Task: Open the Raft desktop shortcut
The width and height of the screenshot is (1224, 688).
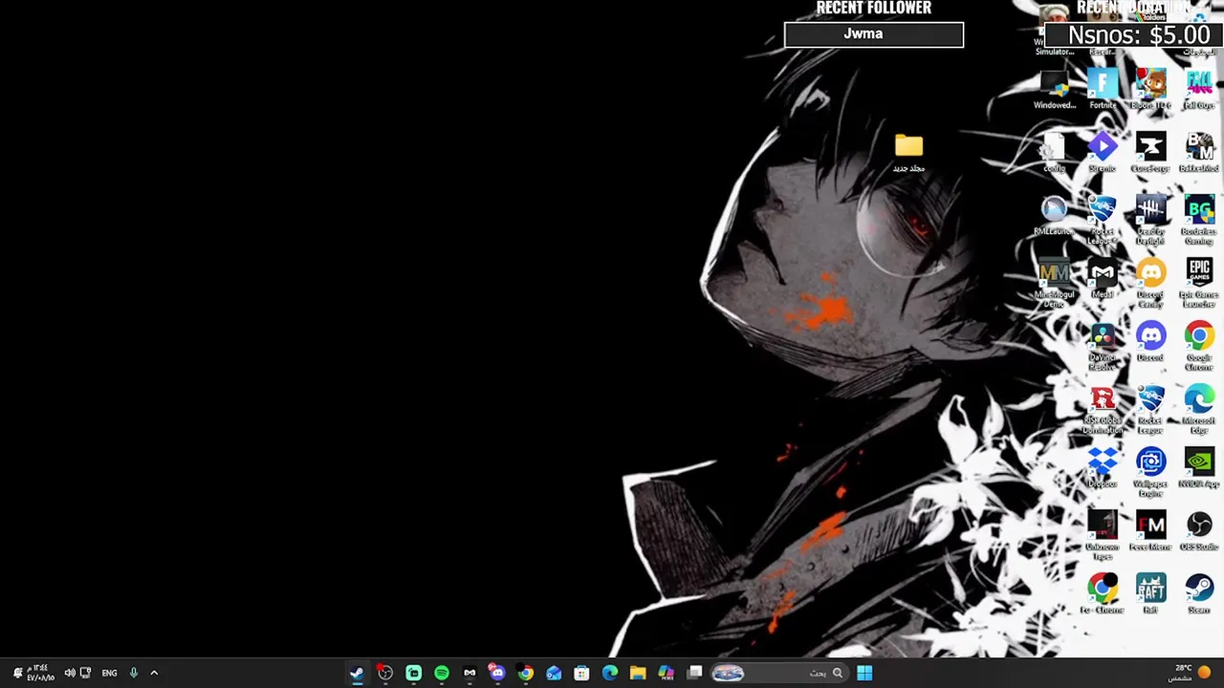Action: coord(1150,593)
